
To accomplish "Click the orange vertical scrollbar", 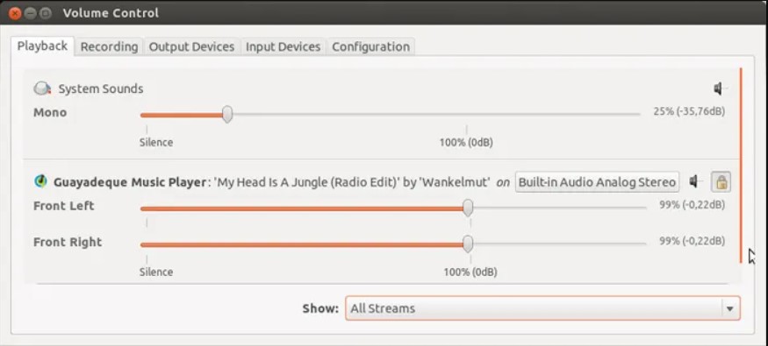I will [x=741, y=166].
